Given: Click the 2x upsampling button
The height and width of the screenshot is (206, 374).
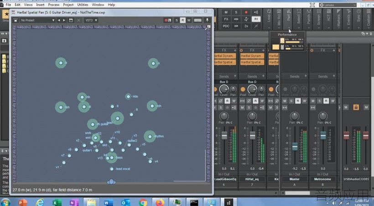Looking at the screenshot, I should pos(246,26).
